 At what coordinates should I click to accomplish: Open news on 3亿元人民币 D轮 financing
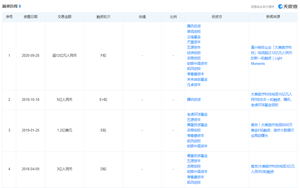[272, 169]
